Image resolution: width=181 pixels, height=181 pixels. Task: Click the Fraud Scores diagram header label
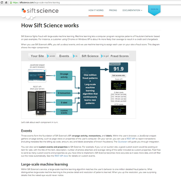tap(119, 56)
